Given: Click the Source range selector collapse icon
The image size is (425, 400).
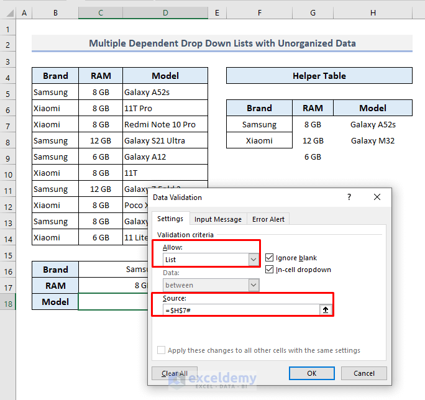Looking at the screenshot, I should pos(325,310).
